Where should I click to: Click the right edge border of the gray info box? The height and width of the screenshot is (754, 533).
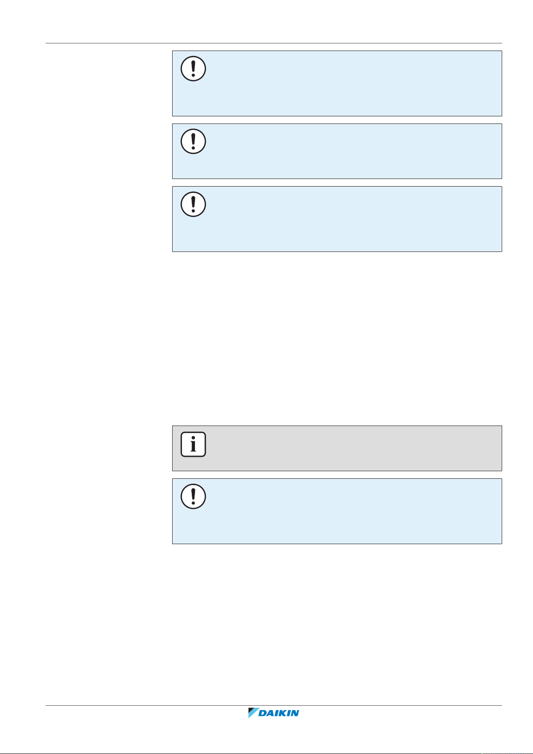(x=502, y=448)
